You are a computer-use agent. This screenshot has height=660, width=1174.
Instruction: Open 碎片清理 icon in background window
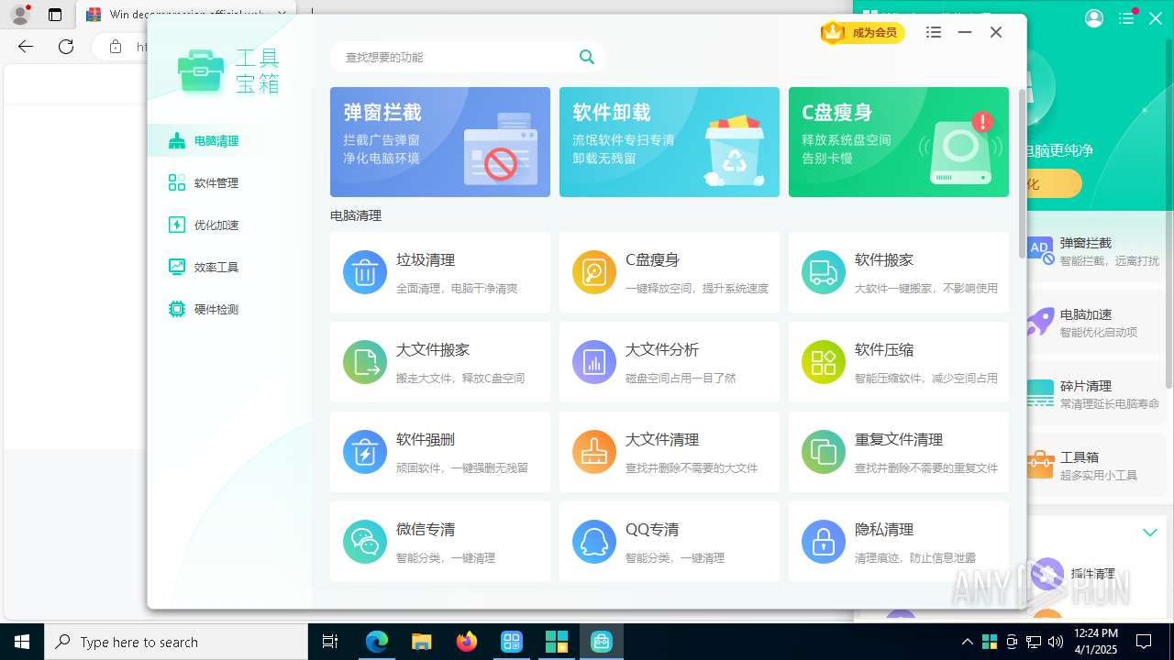(x=1040, y=393)
